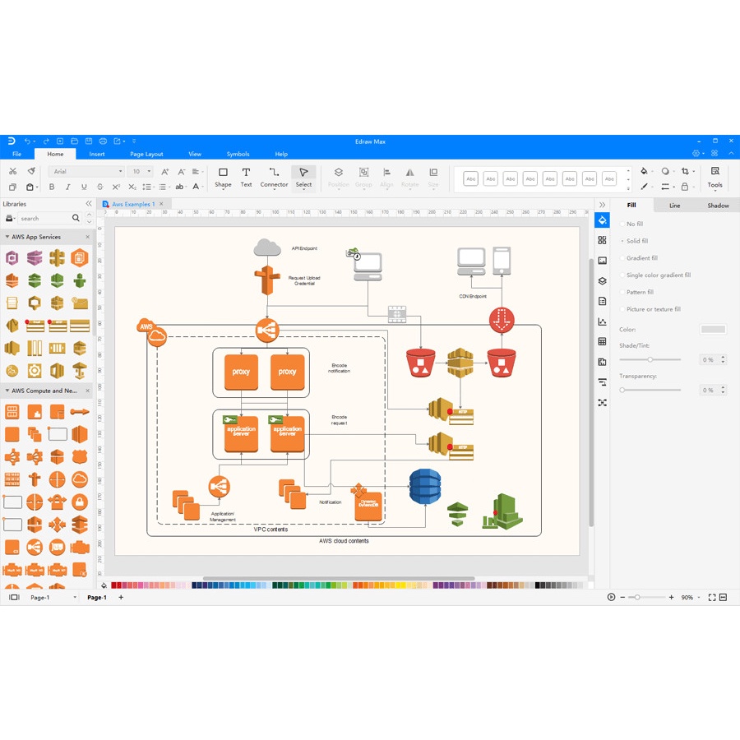The image size is (740, 740).
Task: Toggle Bold formatting
Action: (52, 187)
